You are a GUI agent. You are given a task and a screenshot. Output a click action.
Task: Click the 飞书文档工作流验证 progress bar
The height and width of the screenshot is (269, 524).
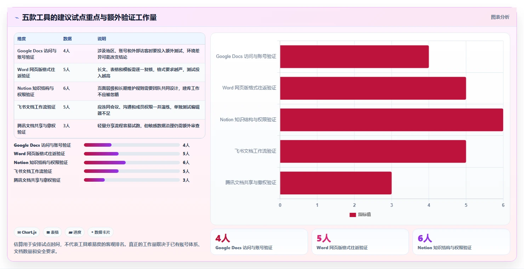pos(132,171)
